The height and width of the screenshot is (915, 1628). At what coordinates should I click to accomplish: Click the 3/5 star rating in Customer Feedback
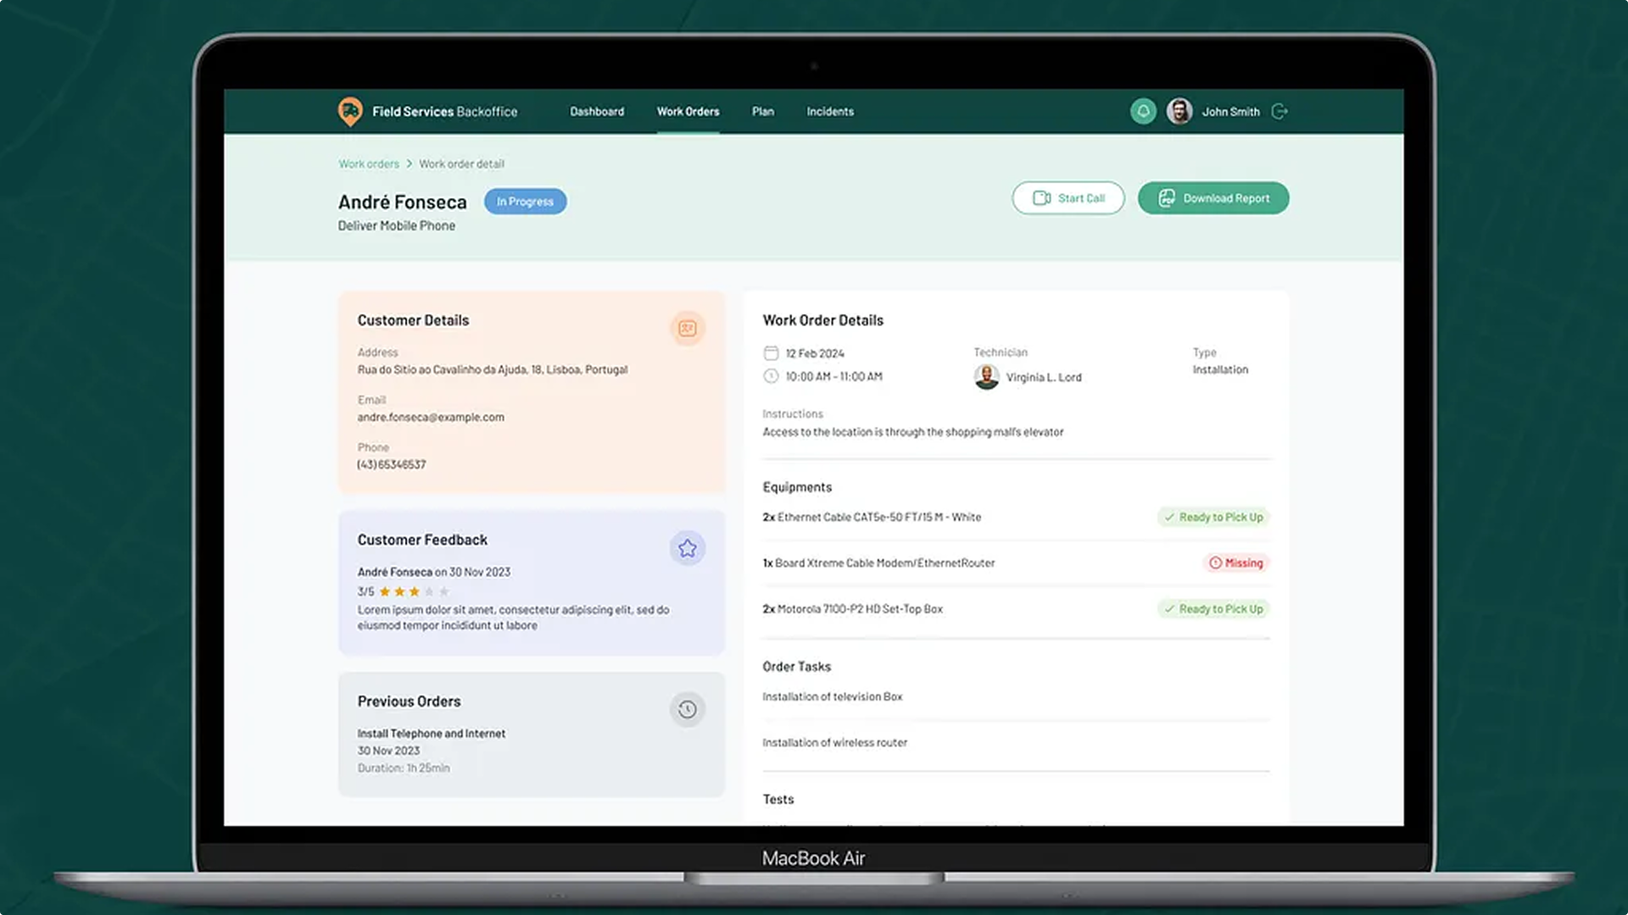[x=404, y=591]
